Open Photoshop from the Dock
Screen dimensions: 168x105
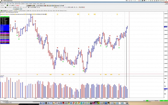point(106,103)
